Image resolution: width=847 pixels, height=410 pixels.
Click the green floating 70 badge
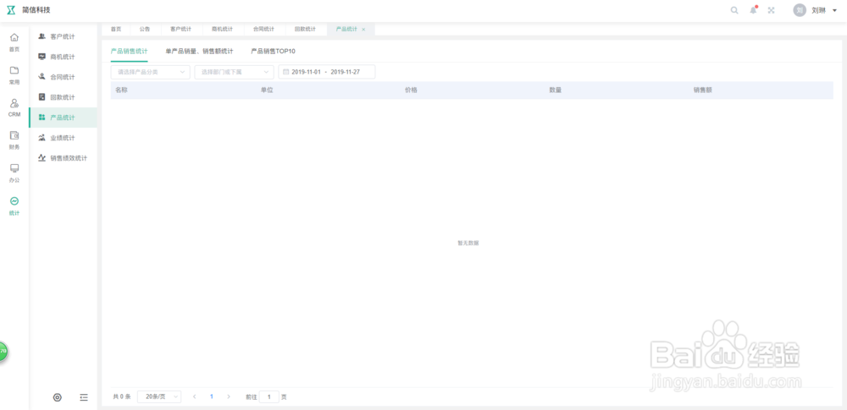point(3,351)
